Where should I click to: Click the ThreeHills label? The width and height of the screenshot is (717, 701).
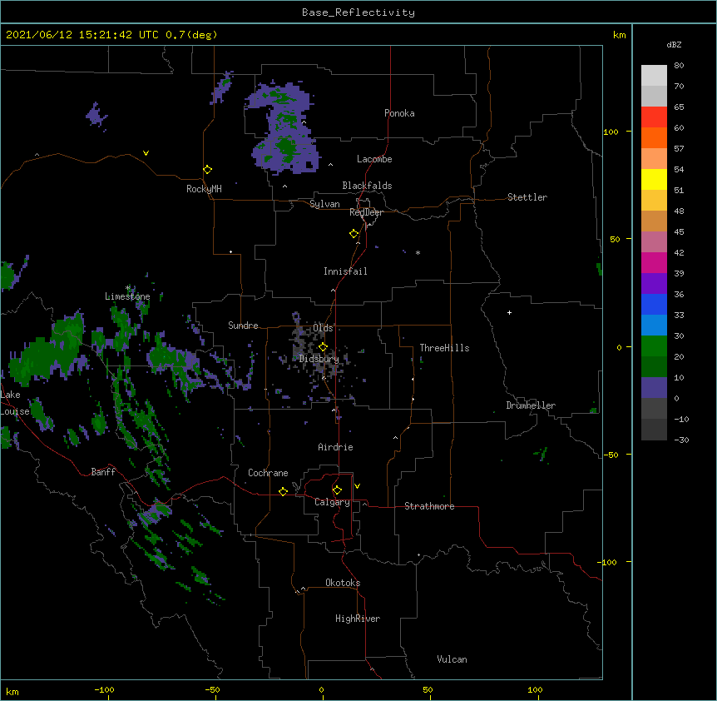(444, 348)
